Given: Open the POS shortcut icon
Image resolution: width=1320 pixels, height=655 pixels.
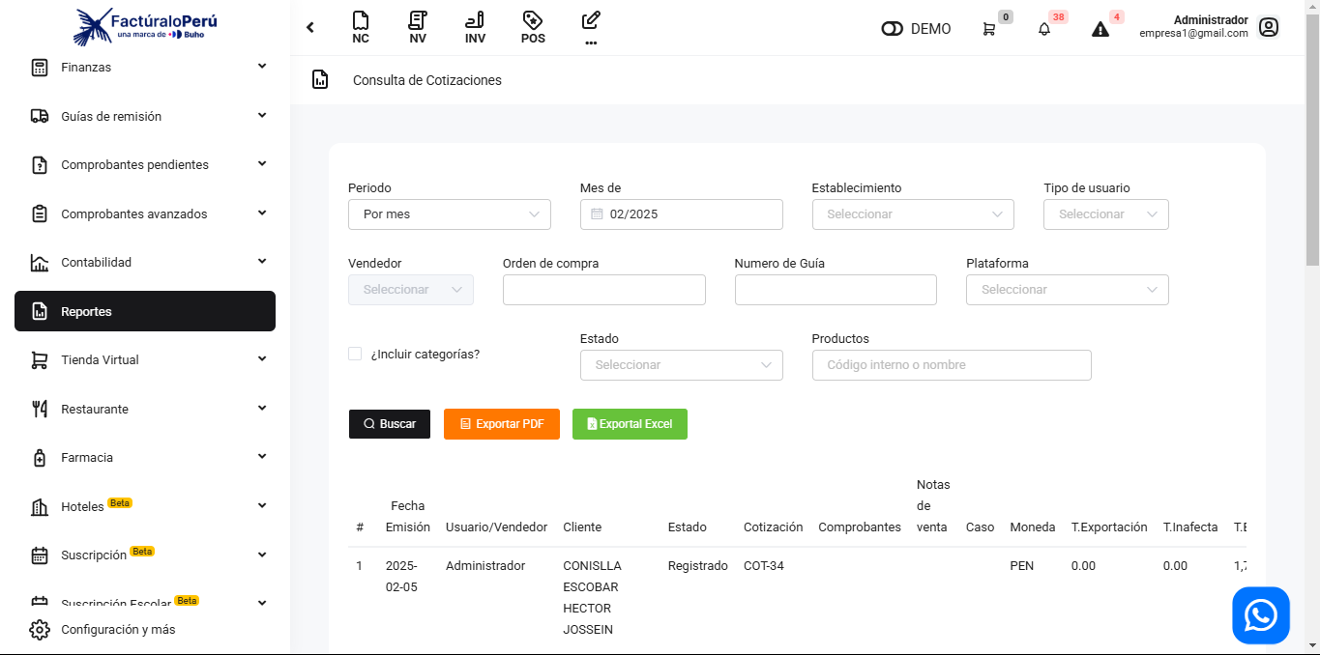Looking at the screenshot, I should 533,27.
